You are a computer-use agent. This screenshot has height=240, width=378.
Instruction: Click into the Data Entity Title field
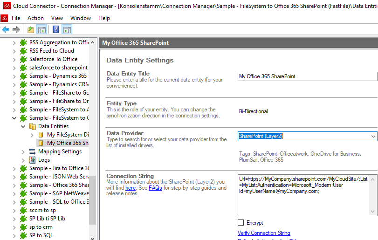coord(307,76)
